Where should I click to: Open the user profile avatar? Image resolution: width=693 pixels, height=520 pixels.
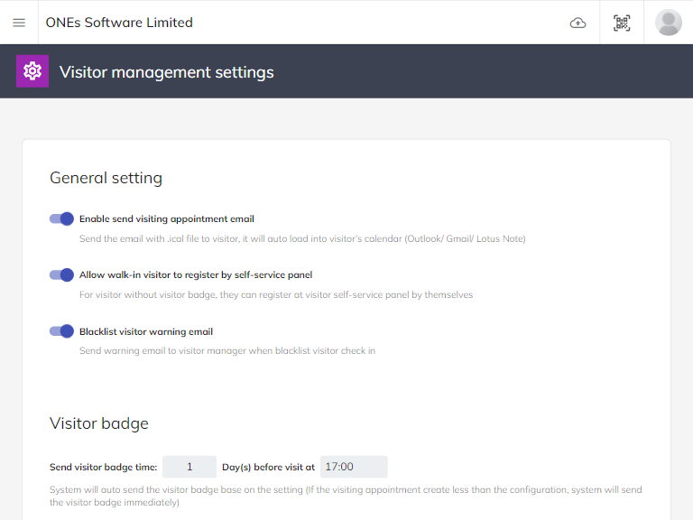coord(669,23)
